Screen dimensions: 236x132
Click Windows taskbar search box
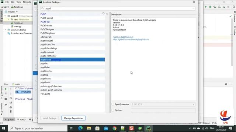click(38, 128)
